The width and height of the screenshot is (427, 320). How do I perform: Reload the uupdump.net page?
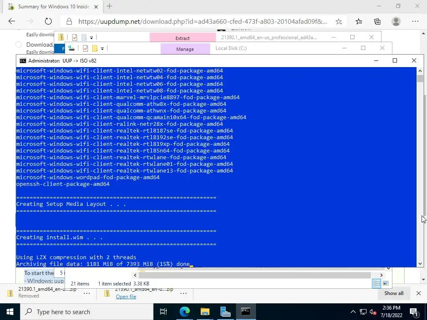click(48, 21)
